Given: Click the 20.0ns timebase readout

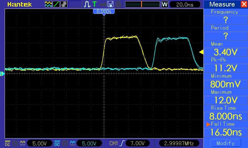Looking at the screenshot, I should click(x=185, y=4).
